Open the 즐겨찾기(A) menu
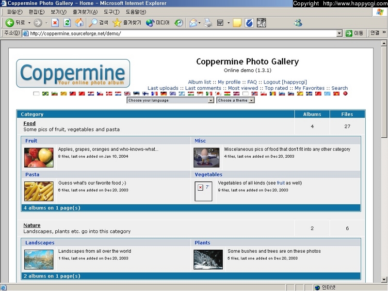388x291 pixels. click(x=85, y=12)
